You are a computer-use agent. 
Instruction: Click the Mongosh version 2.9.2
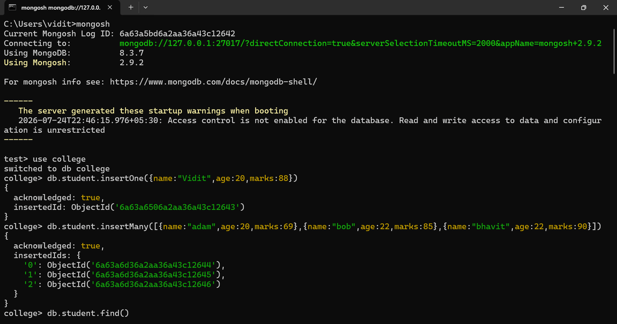[131, 63]
